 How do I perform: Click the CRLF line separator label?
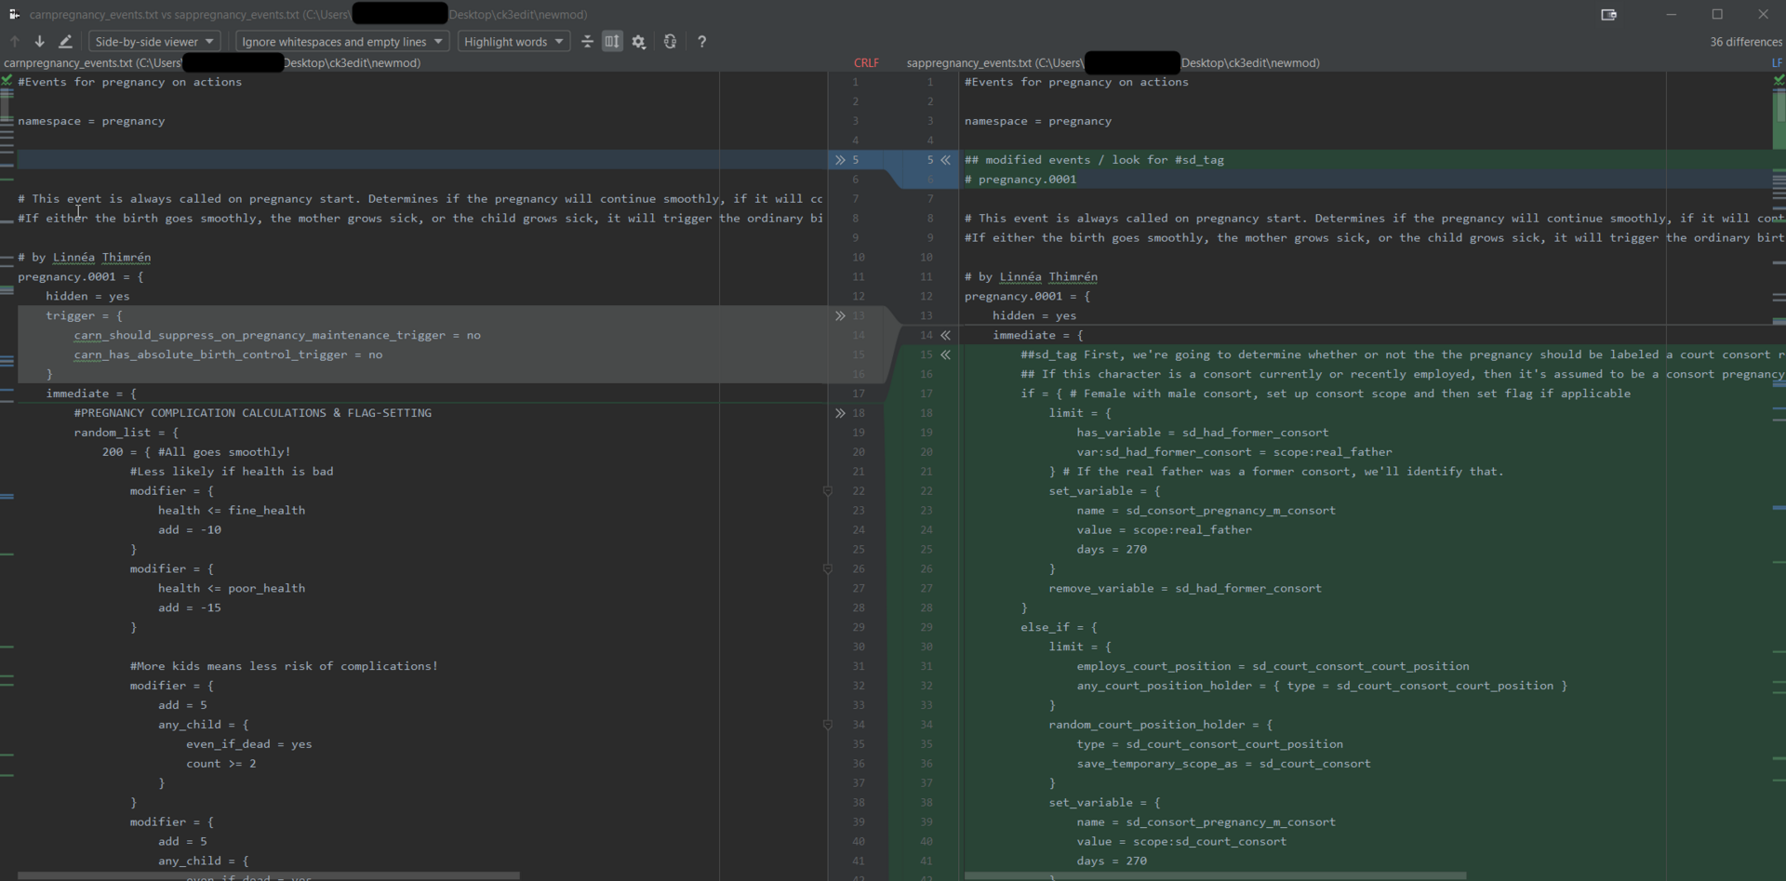(x=866, y=63)
